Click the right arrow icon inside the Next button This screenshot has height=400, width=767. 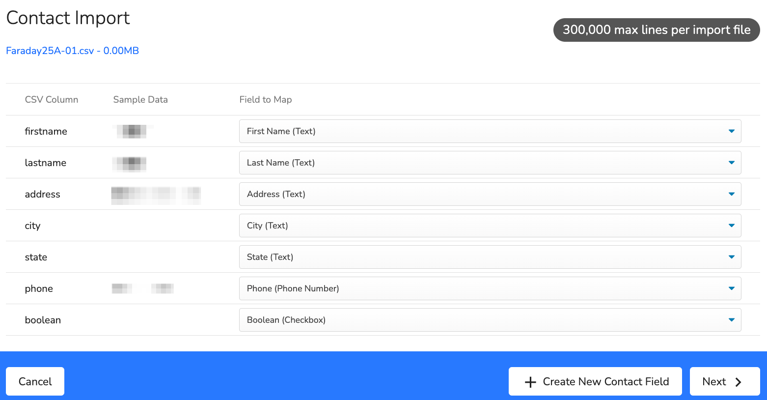[x=738, y=381]
